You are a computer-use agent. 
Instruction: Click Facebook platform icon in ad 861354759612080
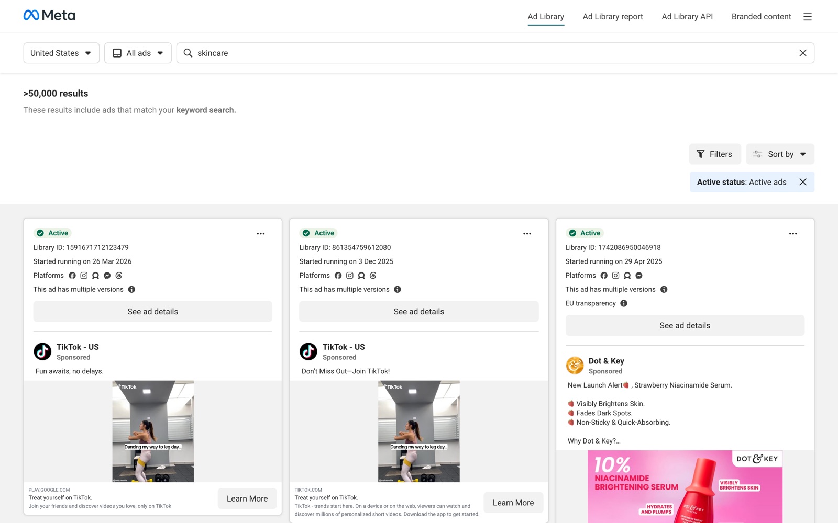(x=338, y=276)
